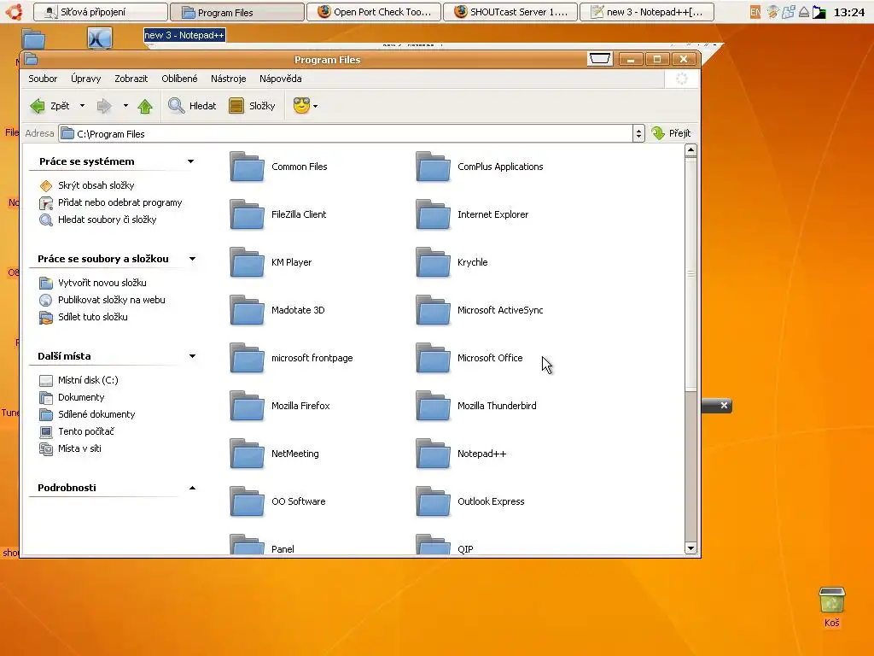Select the OO Software folder
The width and height of the screenshot is (874, 656).
point(277,501)
